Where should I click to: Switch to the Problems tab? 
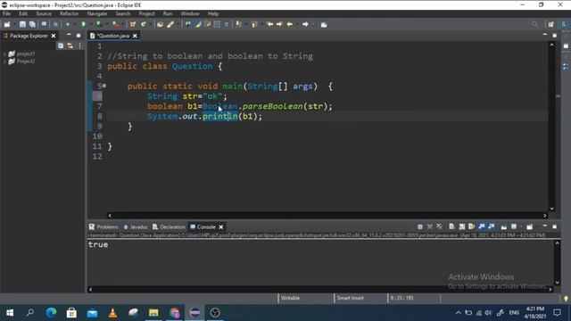tap(103, 226)
